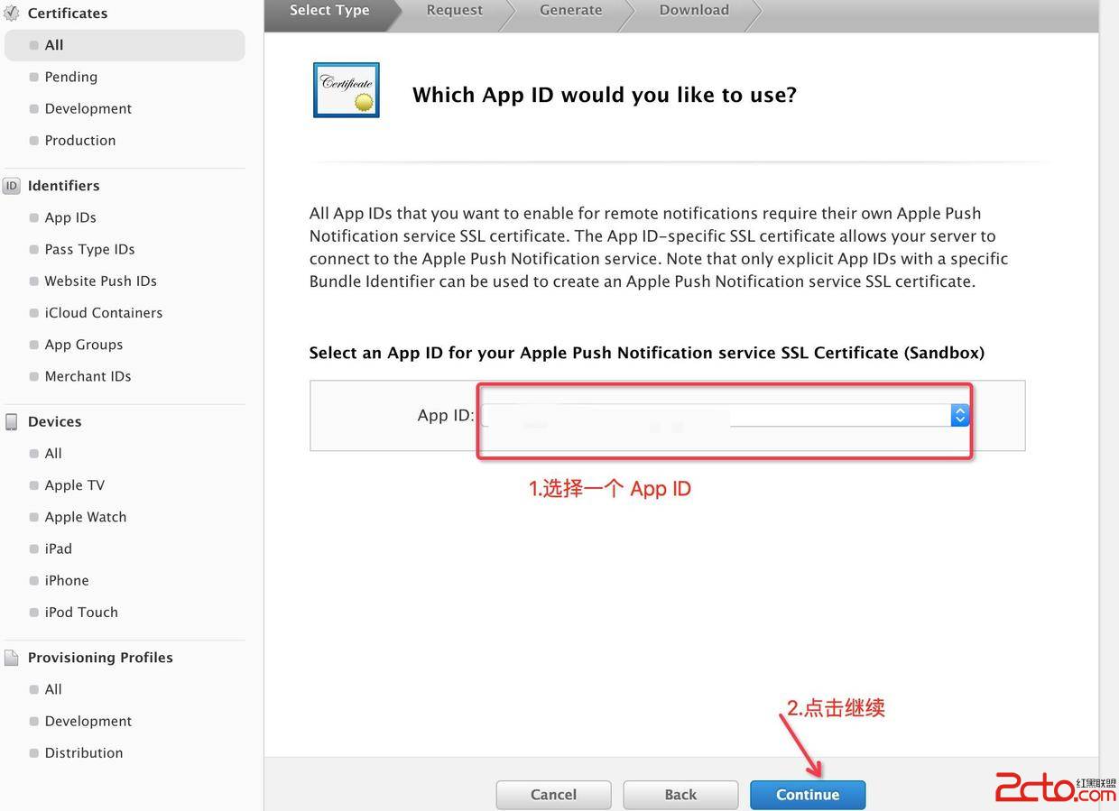Open Distribution provisioning profiles
Viewport: 1119px width, 811px height.
click(83, 752)
